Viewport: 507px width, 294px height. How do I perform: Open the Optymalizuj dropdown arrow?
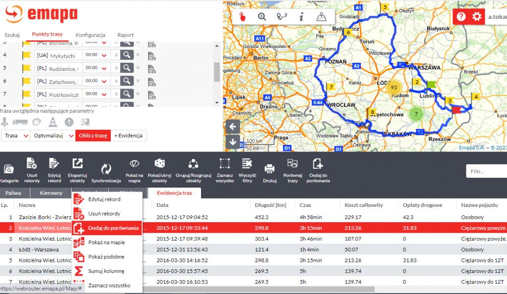coord(71,136)
